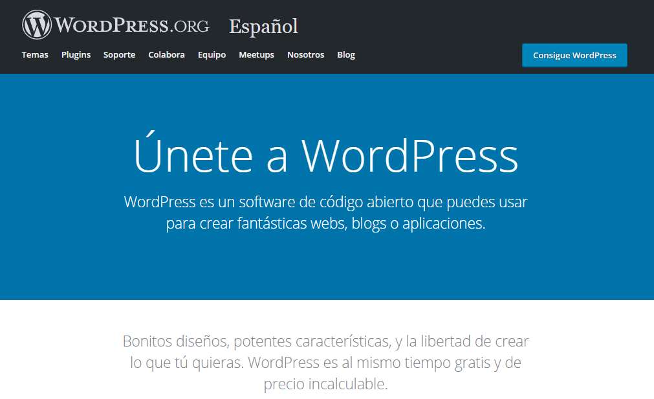Viewport: 654px width, 399px height.
Task: Click the blue Consigue WordPress button
Action: tap(574, 55)
